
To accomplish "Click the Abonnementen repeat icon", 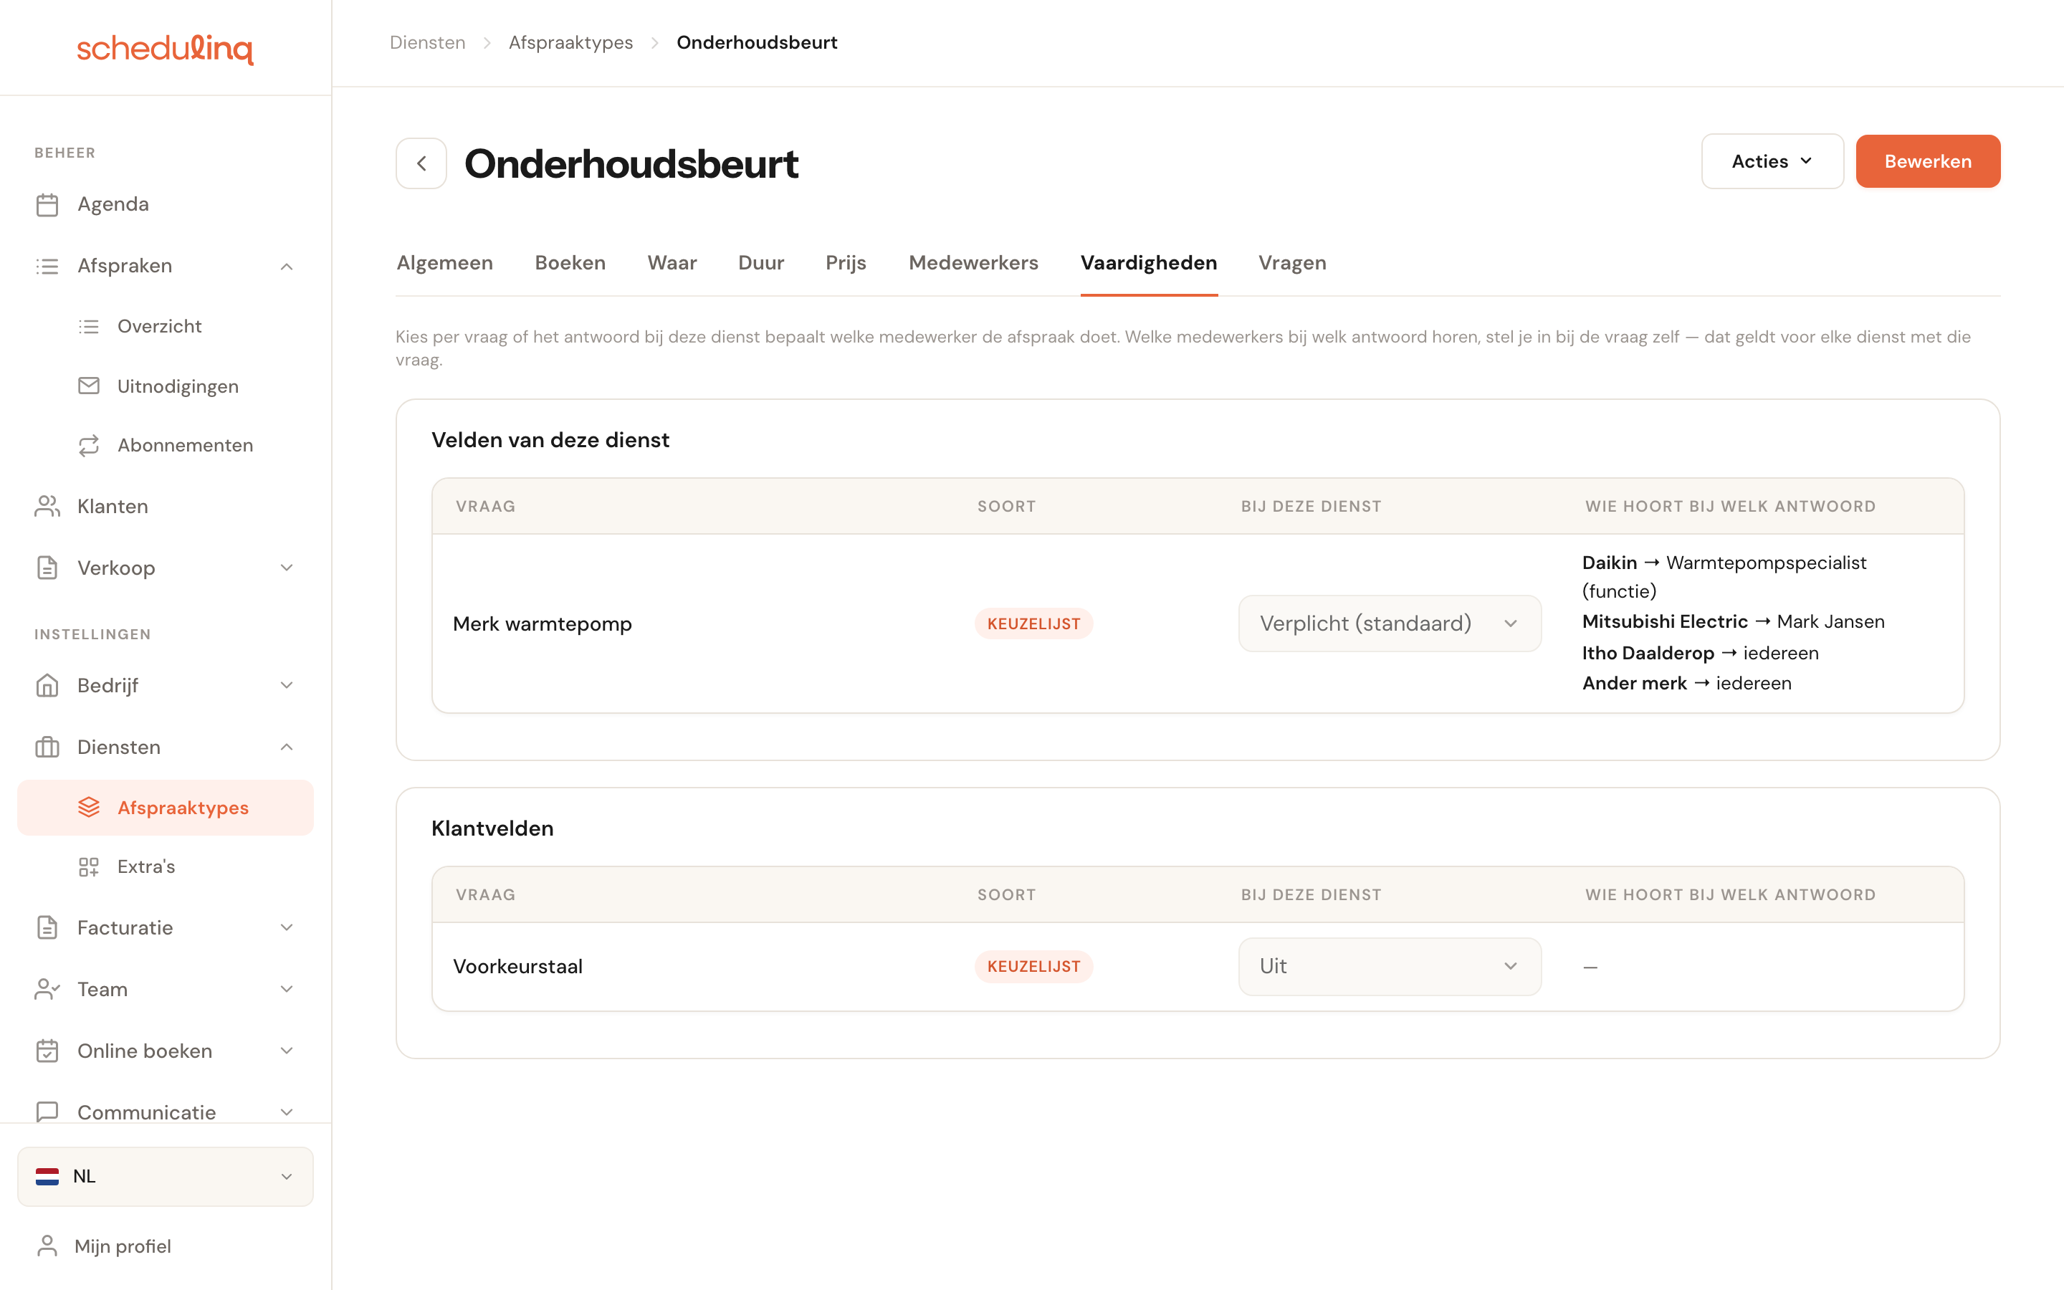I will pyautogui.click(x=89, y=445).
